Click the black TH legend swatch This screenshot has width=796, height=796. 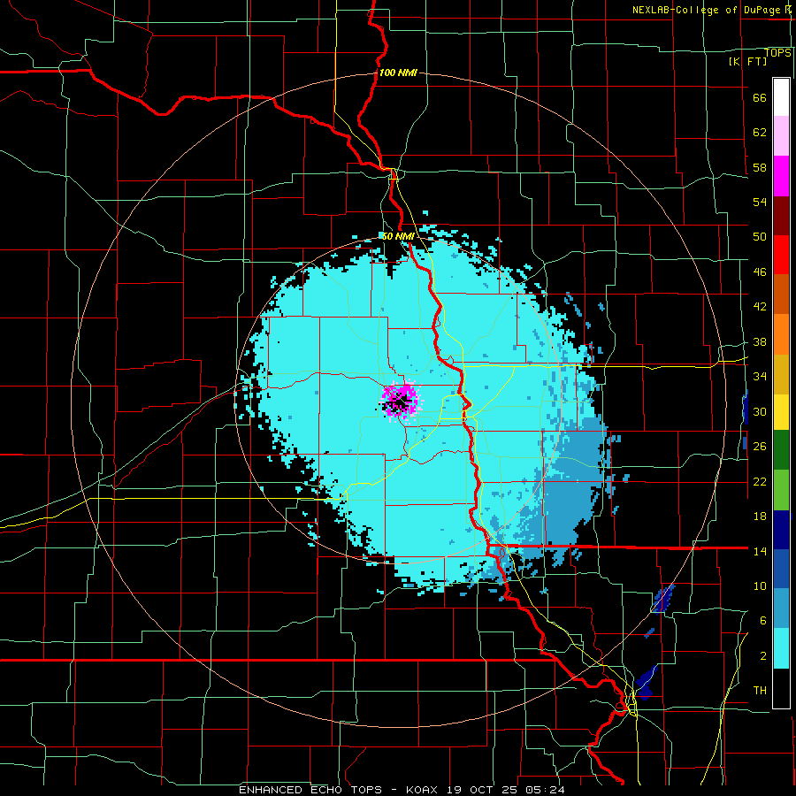point(781,688)
